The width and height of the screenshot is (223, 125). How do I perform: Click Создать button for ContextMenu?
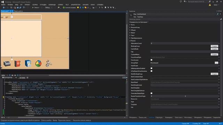pos(214,55)
